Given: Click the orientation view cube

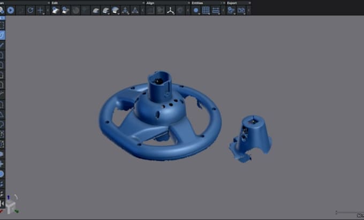Looking at the screenshot, I should (11, 207).
